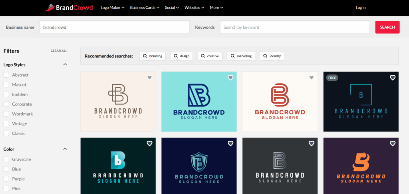Click heart on the orange B logo card
The image size is (409, 194).
click(x=393, y=143)
